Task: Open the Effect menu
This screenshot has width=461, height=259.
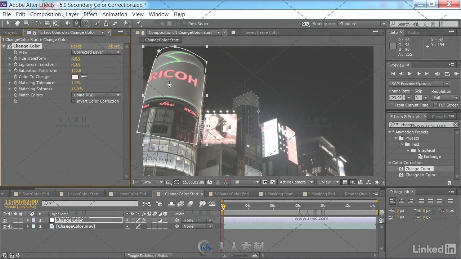Action: tap(90, 14)
